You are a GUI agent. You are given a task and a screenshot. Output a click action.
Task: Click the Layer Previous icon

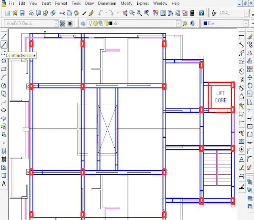(x=192, y=24)
